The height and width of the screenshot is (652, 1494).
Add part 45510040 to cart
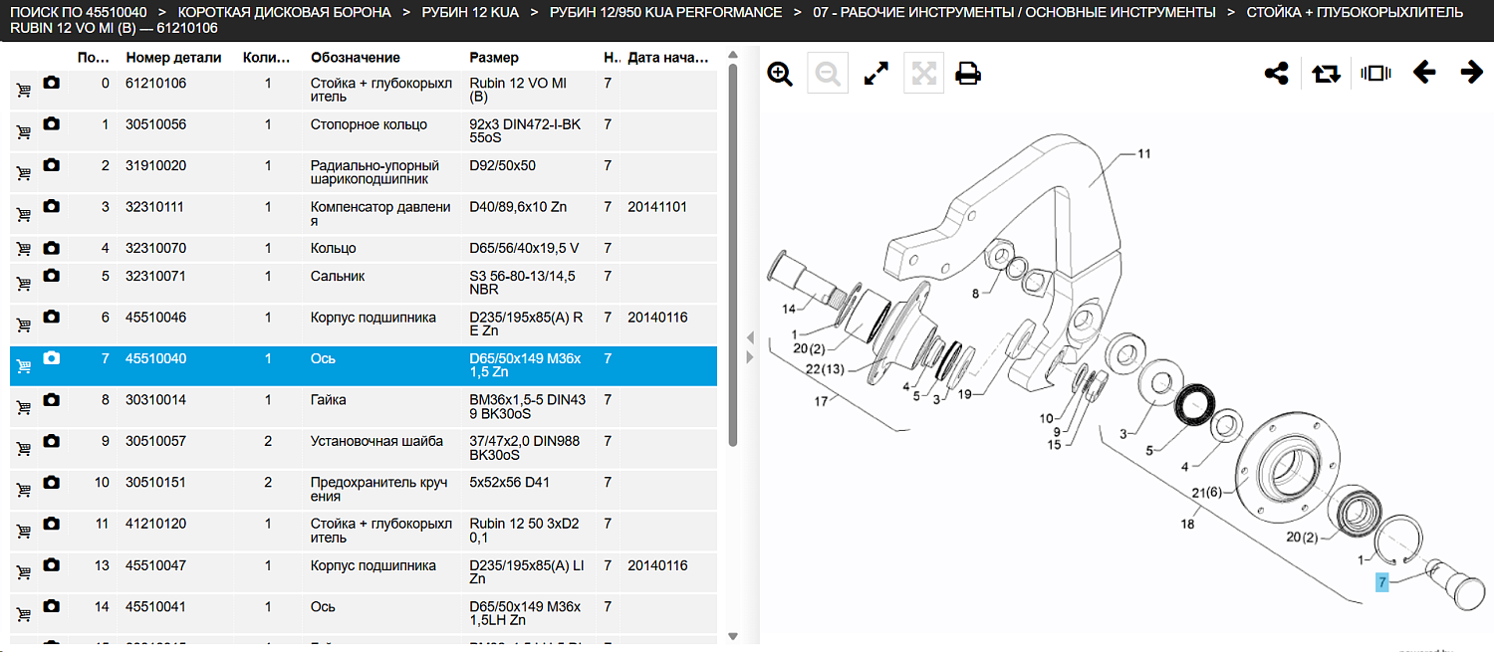point(23,366)
